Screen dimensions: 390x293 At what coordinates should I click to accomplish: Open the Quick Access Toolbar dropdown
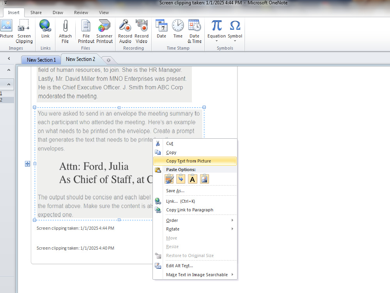[x=5, y=3]
